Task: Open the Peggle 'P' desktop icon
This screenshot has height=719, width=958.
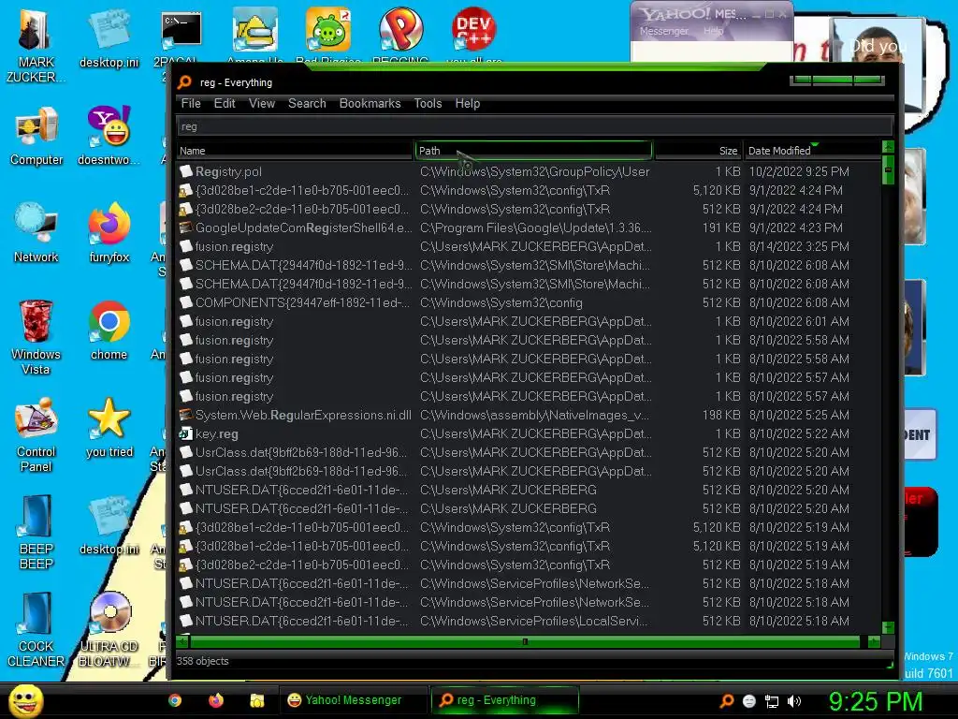Action: [x=400, y=29]
